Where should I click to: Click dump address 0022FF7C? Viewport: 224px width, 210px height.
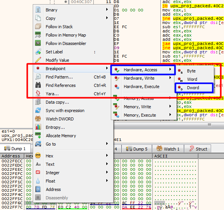click(x=12, y=207)
